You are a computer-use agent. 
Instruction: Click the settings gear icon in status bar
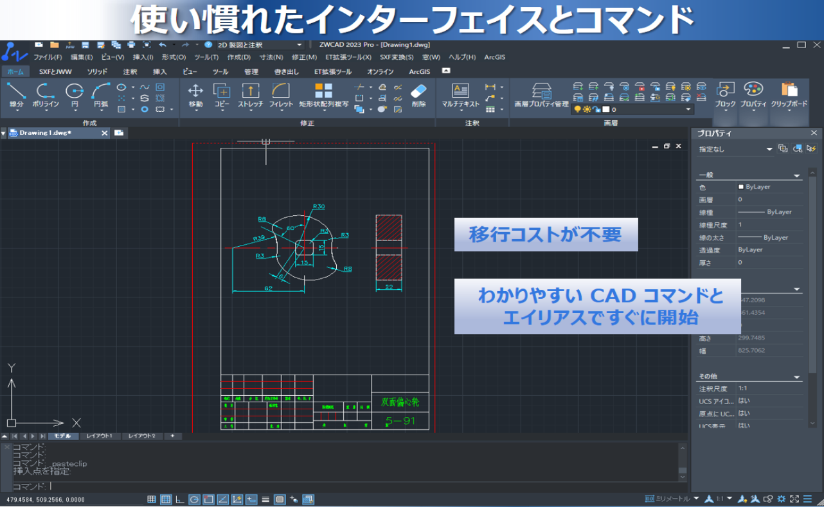pyautogui.click(x=782, y=499)
